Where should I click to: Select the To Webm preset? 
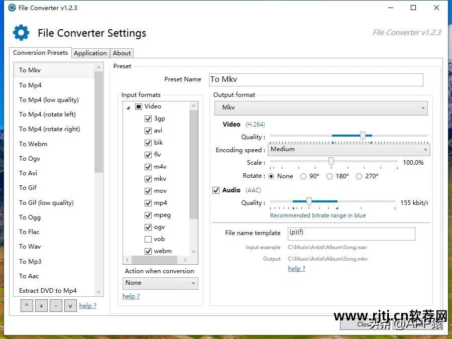(x=54, y=144)
